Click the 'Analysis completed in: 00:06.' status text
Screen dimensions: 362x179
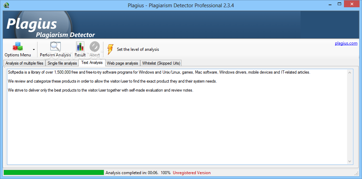(x=132, y=173)
